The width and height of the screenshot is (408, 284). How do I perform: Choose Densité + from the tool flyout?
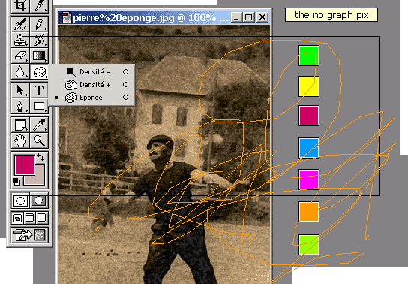[x=91, y=85]
